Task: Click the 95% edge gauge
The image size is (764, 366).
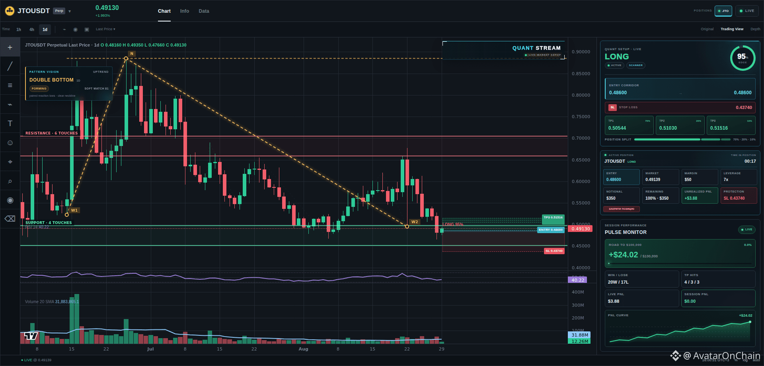Action: pyautogui.click(x=743, y=58)
